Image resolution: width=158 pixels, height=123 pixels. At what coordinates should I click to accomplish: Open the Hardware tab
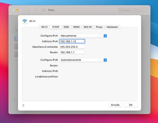point(112,27)
